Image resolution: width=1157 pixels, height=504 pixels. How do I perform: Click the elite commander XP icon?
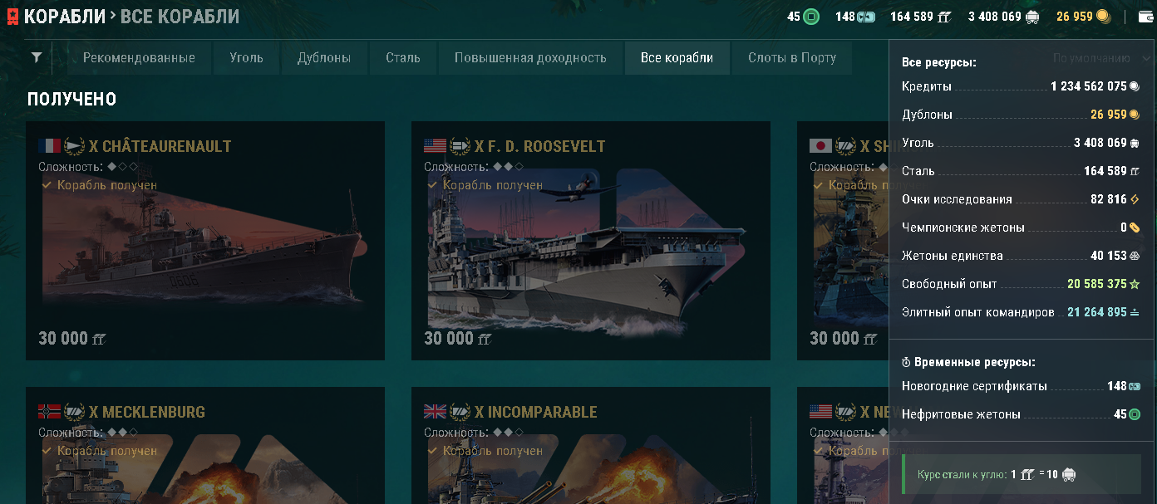(x=1135, y=312)
